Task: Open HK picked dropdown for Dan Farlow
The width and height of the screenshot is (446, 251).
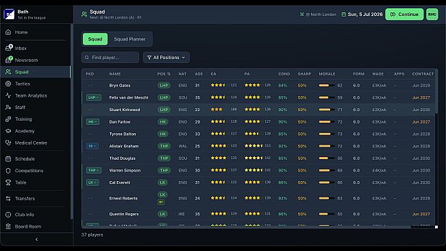Action: click(x=92, y=122)
